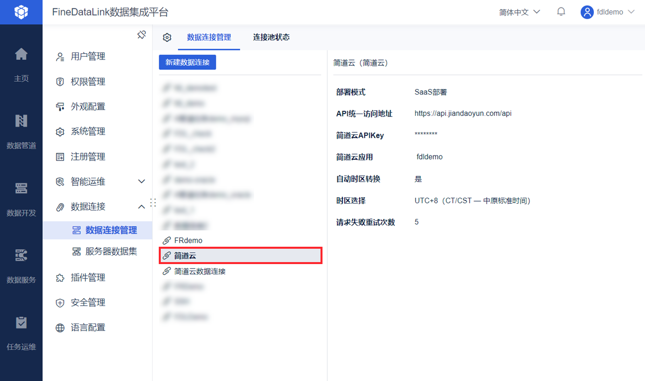Click the 外观配置 paint roller icon
This screenshot has height=381, width=645.
point(60,107)
